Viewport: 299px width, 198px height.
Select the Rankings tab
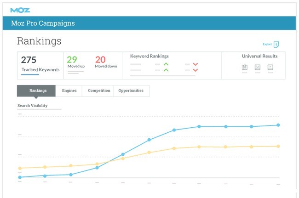(x=36, y=91)
